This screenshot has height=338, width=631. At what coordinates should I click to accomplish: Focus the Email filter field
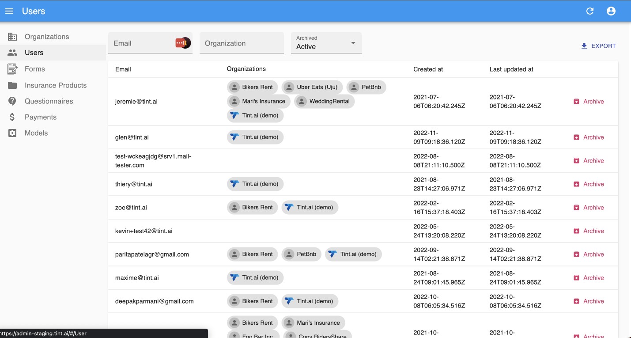pos(150,43)
